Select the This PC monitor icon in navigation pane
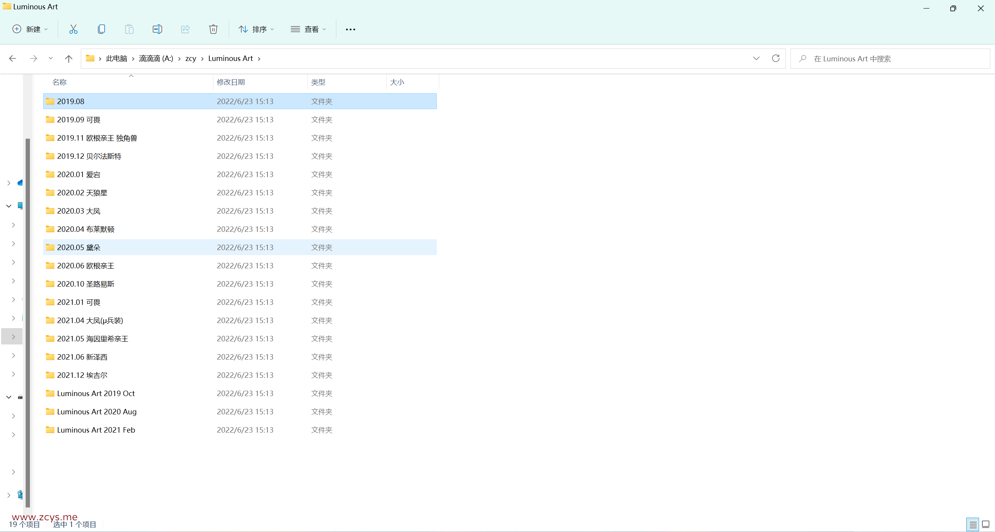Image resolution: width=995 pixels, height=532 pixels. click(x=20, y=206)
